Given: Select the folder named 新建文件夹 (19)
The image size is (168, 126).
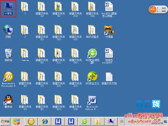Looking at the screenshot, I should pos(92,6).
